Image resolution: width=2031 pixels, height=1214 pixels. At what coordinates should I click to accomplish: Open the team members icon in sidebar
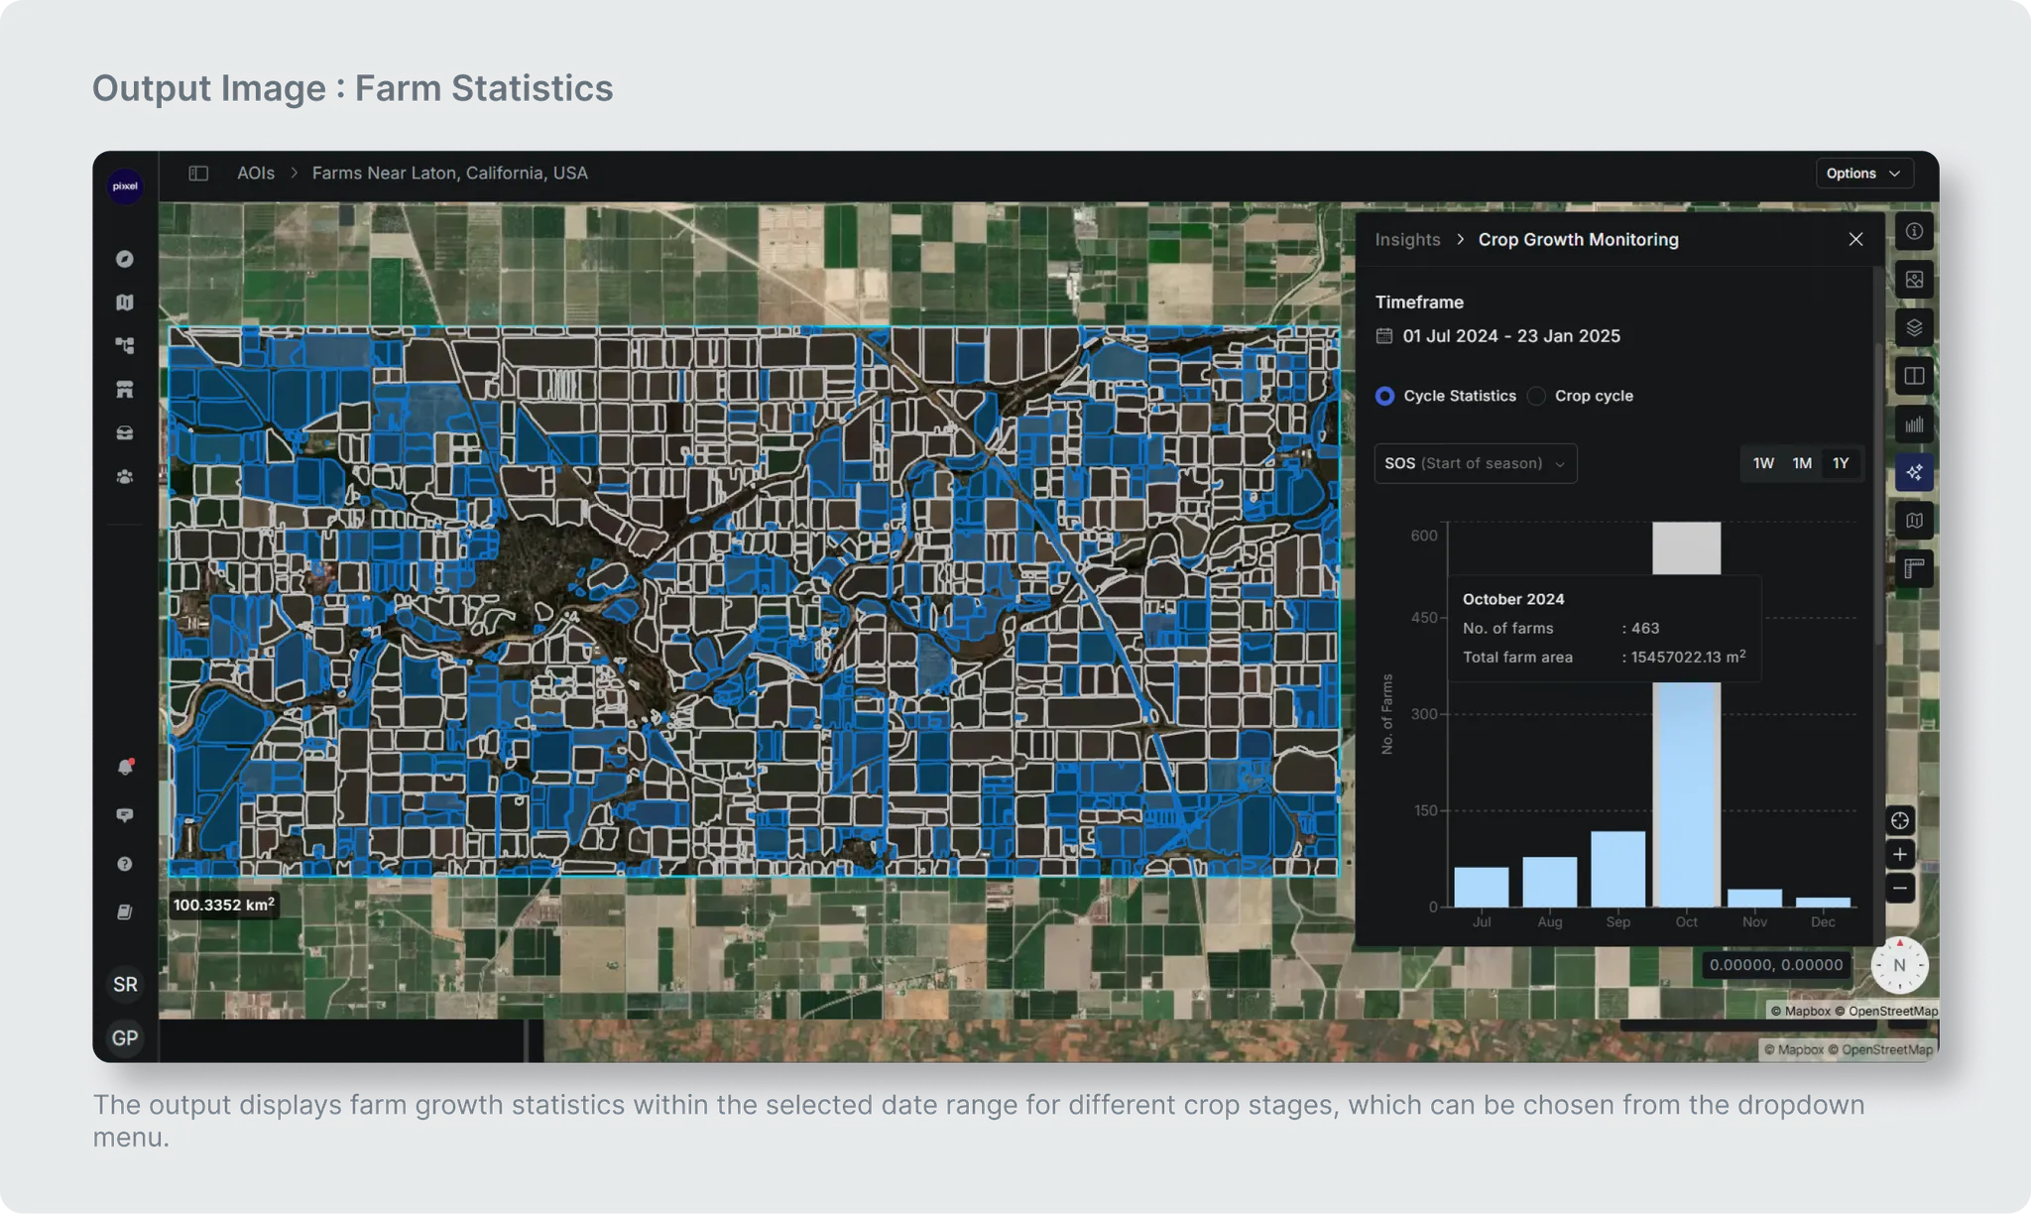coord(125,476)
